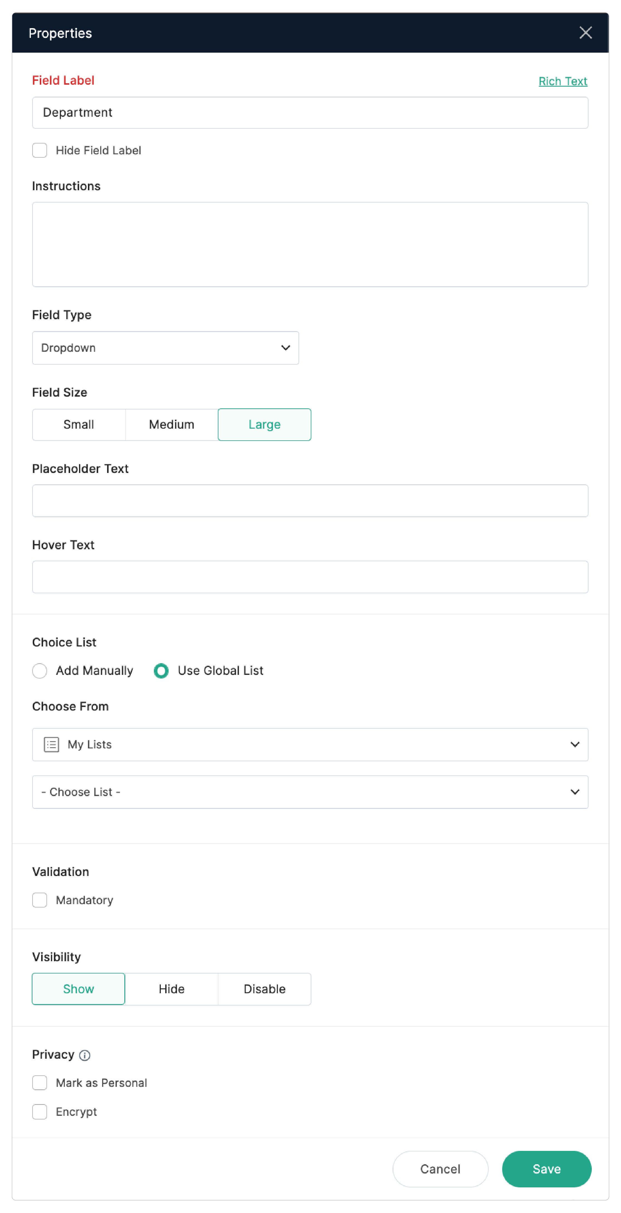Click the list icon beside My Lists

point(51,745)
